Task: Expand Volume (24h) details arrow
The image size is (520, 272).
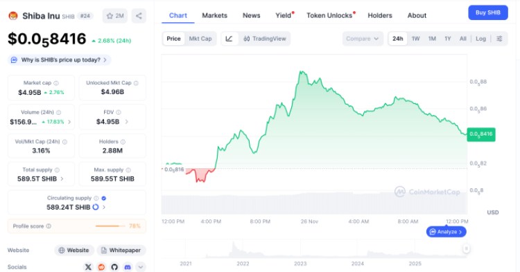Action: pos(69,122)
